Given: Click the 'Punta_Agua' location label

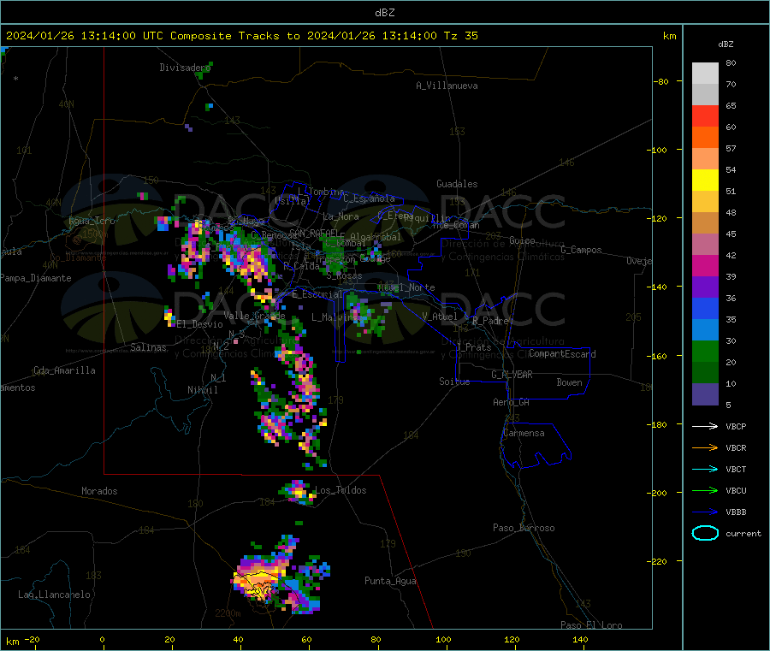Looking at the screenshot, I should click(x=390, y=581).
